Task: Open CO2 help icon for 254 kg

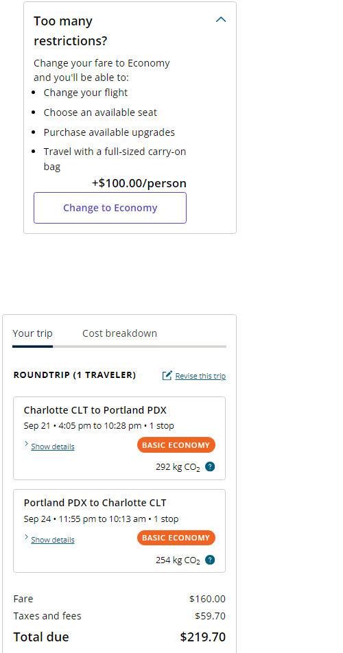Action: [210, 560]
